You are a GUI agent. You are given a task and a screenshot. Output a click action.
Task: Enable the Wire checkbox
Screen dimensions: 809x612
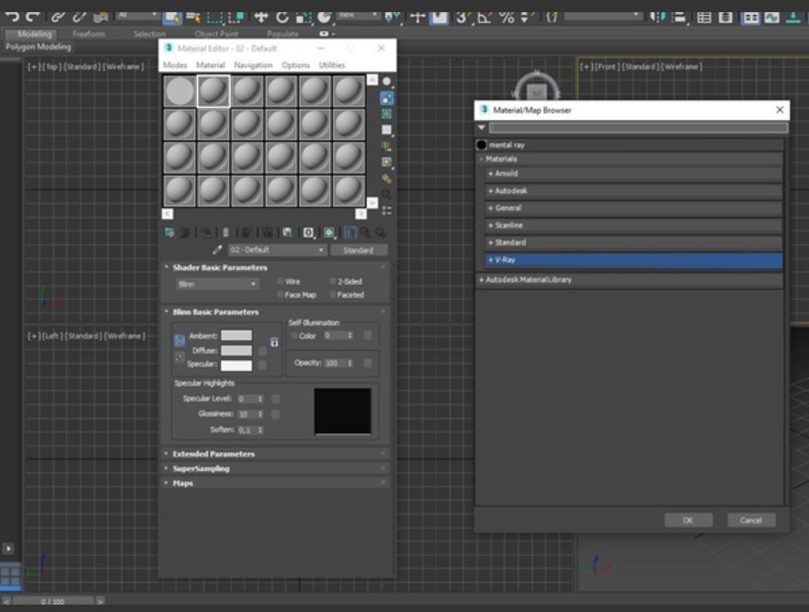(x=281, y=281)
